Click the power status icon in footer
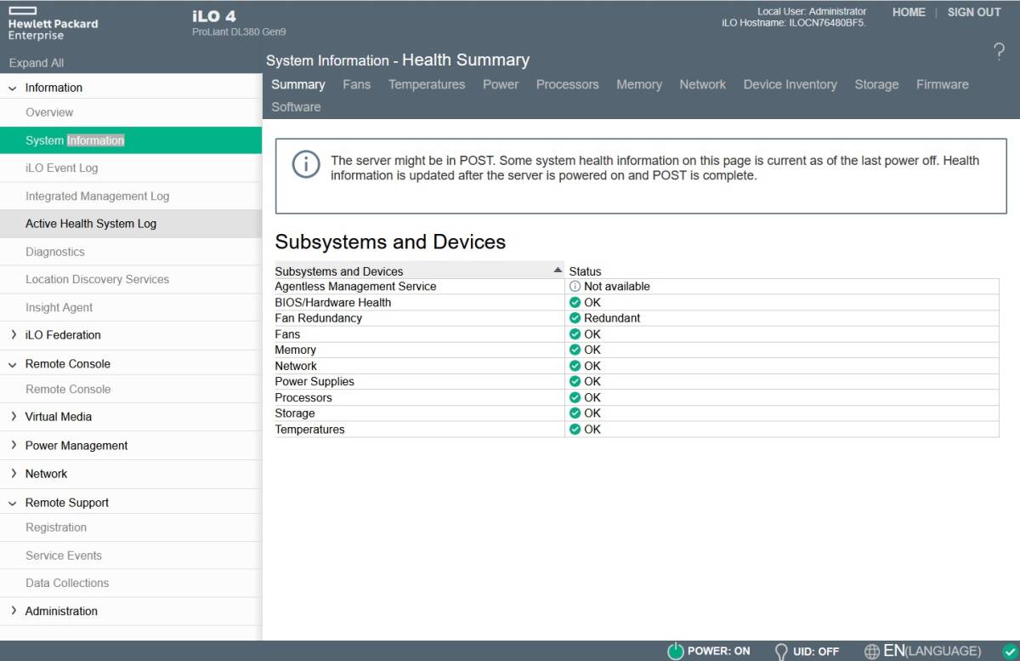 [x=676, y=651]
